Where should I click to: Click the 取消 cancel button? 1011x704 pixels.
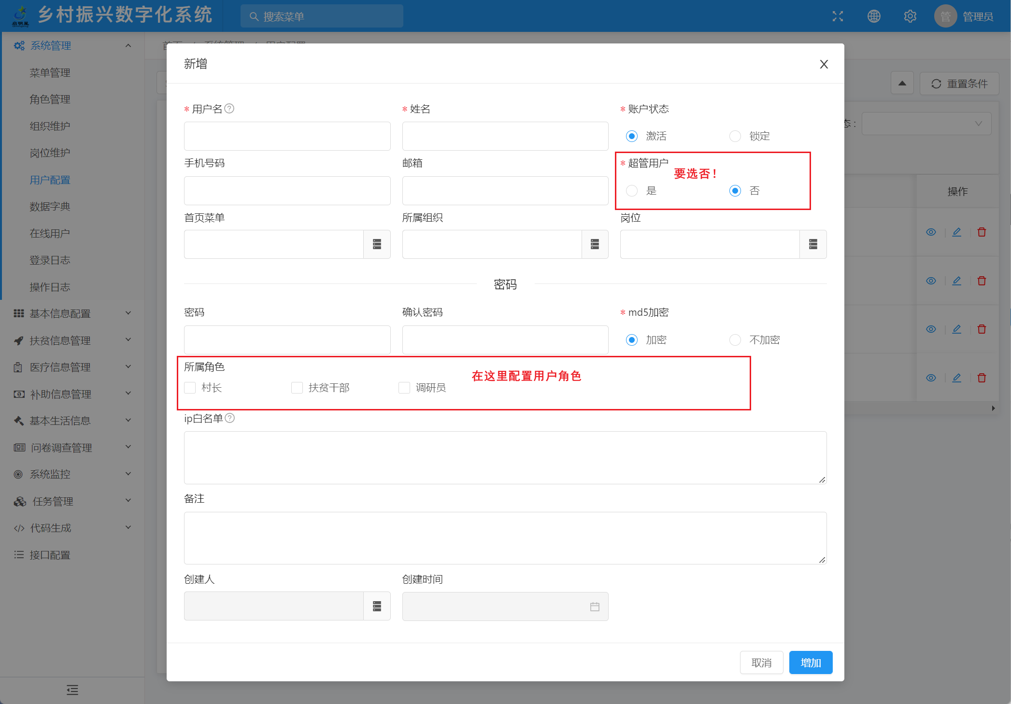[x=761, y=662]
